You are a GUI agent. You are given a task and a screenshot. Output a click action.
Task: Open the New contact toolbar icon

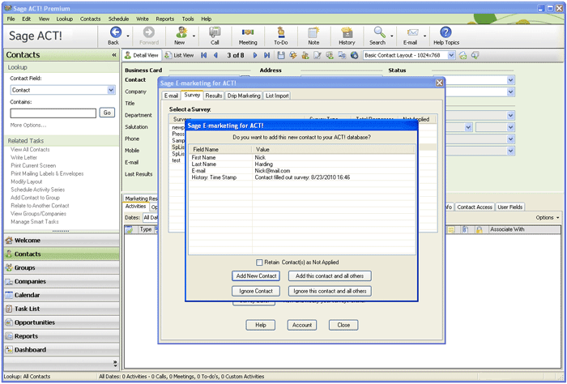point(181,32)
